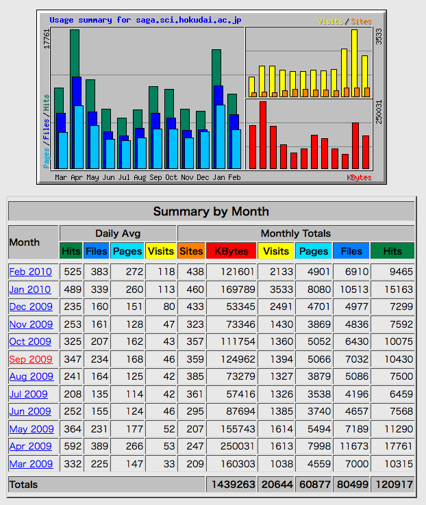Click the 3533 visits cell for Jan 2010
Screen dimensions: 426x505
[x=276, y=289]
